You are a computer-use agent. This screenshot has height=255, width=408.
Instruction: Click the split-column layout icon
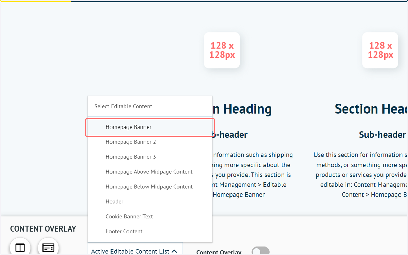pyautogui.click(x=20, y=247)
